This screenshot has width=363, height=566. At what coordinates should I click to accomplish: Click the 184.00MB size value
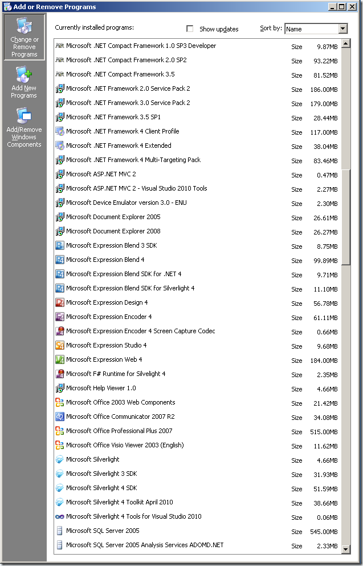click(x=324, y=361)
